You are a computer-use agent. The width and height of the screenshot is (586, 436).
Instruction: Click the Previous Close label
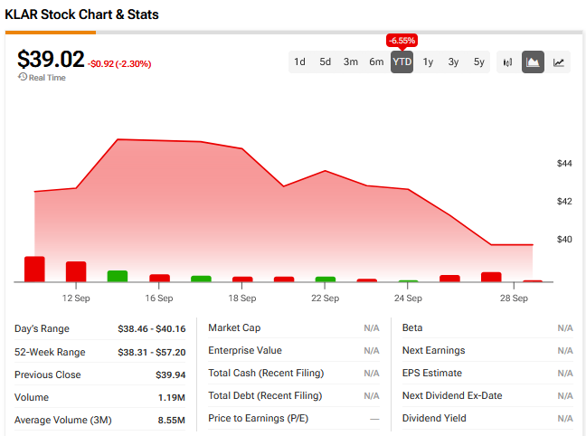coord(47,375)
